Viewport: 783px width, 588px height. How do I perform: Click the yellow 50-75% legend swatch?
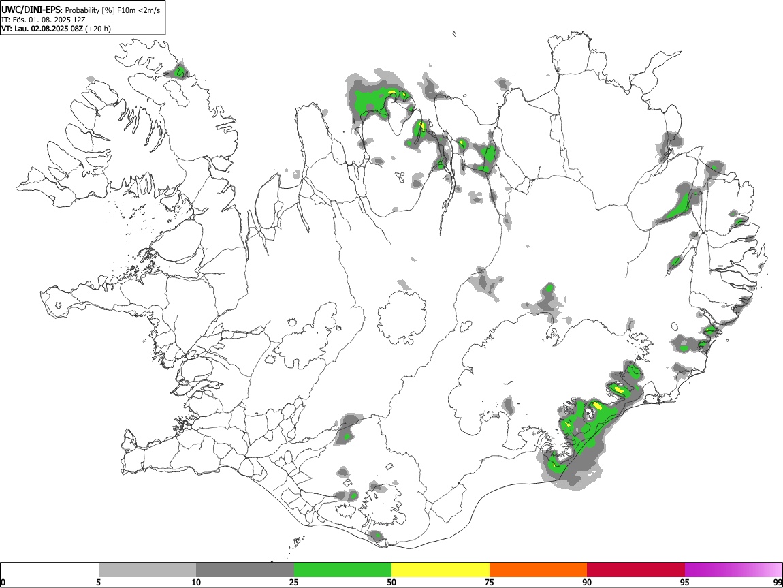[441, 570]
